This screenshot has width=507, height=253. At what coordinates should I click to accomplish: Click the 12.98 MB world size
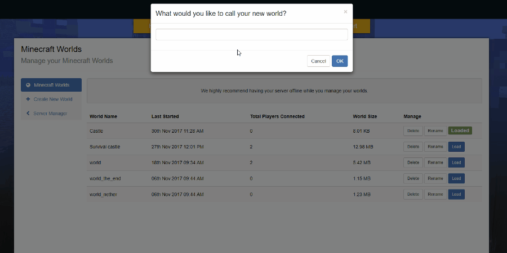363,147
